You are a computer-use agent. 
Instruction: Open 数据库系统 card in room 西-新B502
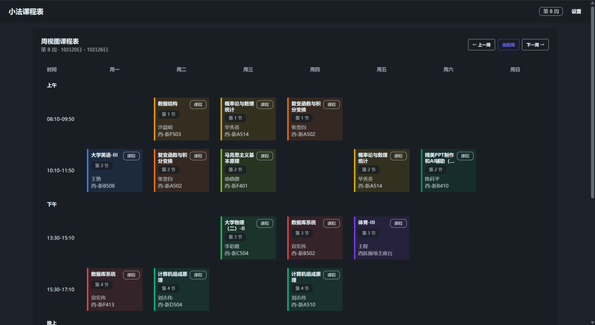point(315,238)
